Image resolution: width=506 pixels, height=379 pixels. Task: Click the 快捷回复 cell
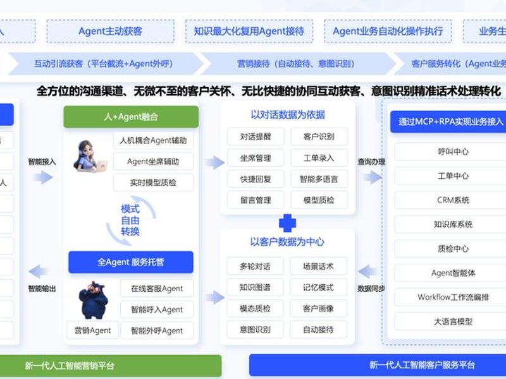coord(256,179)
